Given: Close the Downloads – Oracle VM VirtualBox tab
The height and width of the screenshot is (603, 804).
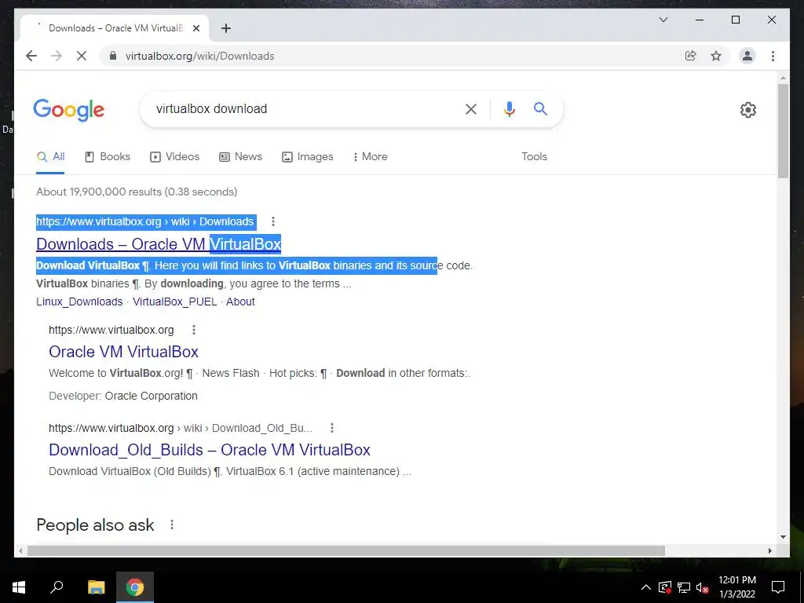Looking at the screenshot, I should 196,28.
